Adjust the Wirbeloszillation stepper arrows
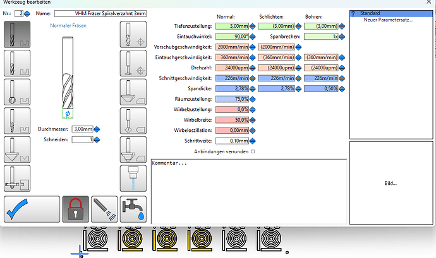This screenshot has width=436, height=258. 253,131
